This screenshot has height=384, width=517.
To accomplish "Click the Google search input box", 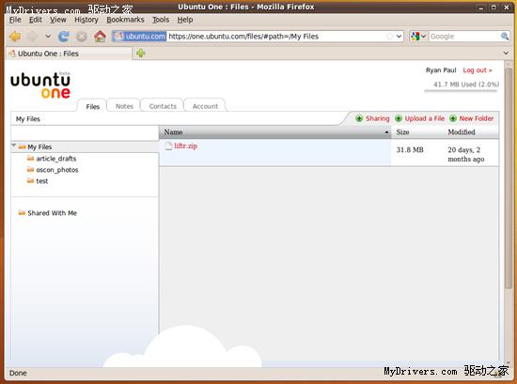I will coord(464,37).
